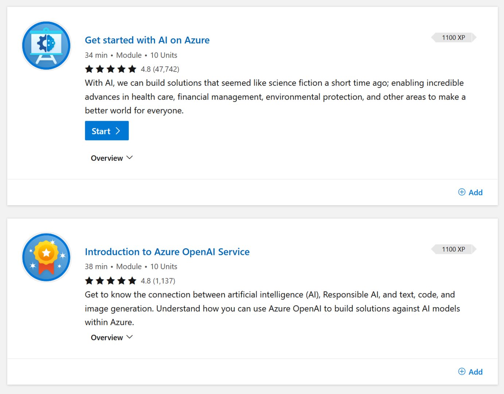This screenshot has height=394, width=504.
Task: Click the AI module badge icon
Action: pyautogui.click(x=46, y=45)
